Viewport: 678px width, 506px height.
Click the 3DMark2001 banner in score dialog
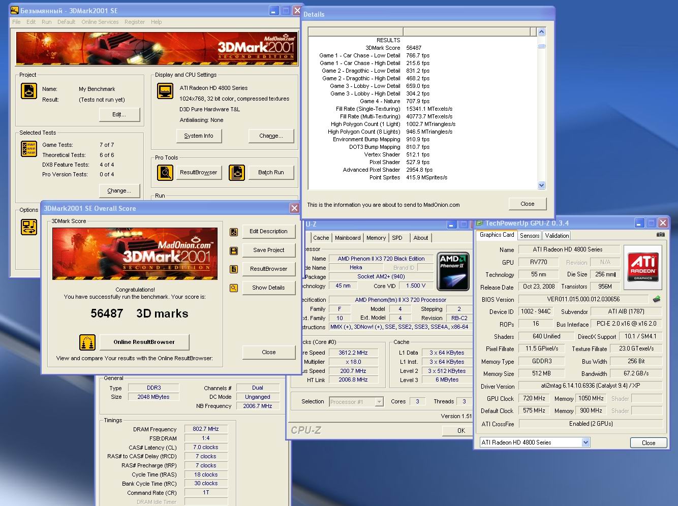point(135,254)
